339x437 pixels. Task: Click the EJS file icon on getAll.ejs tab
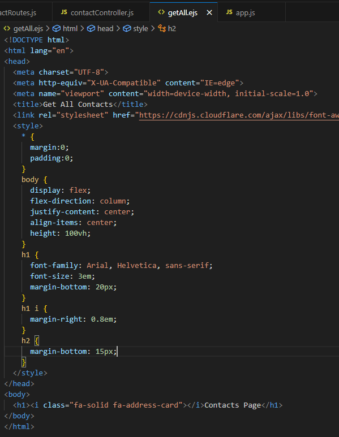pos(161,12)
